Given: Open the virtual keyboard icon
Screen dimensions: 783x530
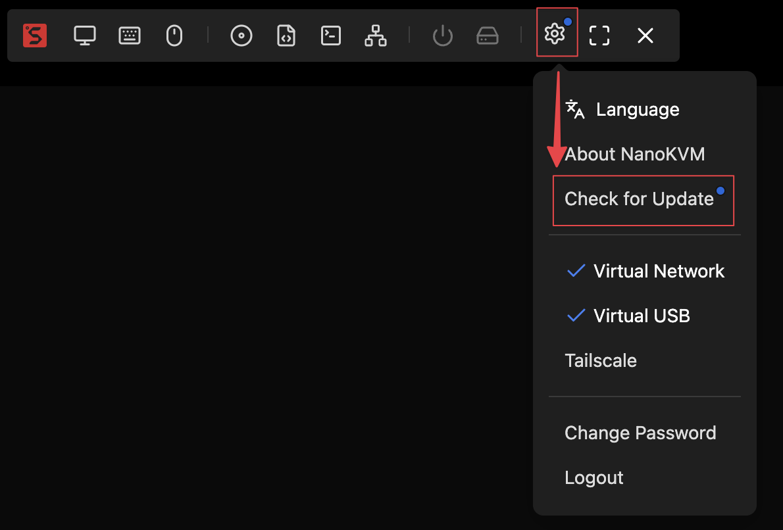Looking at the screenshot, I should pyautogui.click(x=130, y=36).
